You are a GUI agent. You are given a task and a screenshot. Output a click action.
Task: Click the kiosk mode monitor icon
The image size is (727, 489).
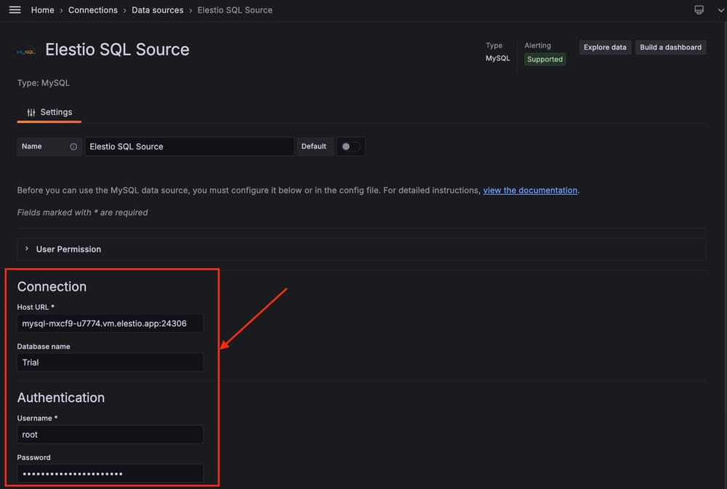coord(699,9)
